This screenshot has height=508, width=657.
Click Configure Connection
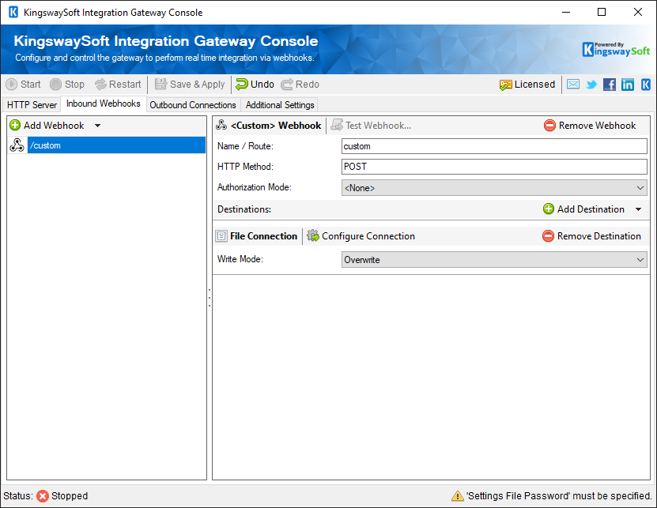(361, 236)
